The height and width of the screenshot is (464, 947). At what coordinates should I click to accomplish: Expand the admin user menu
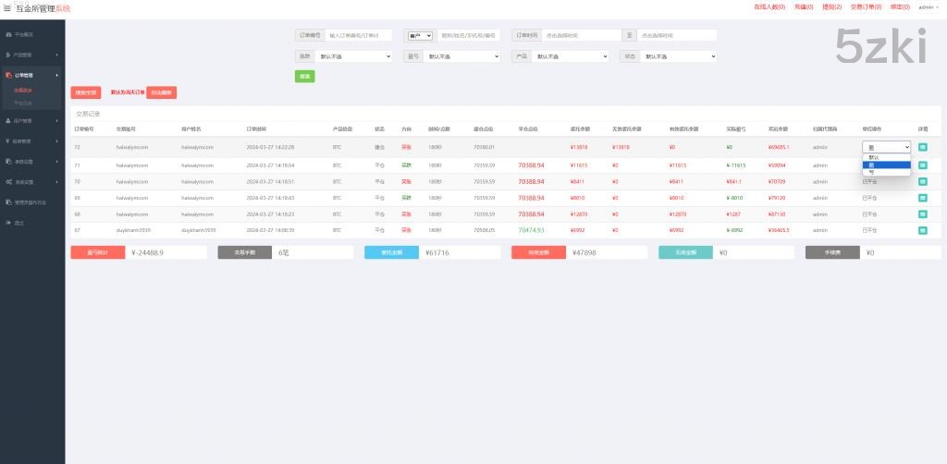click(927, 7)
